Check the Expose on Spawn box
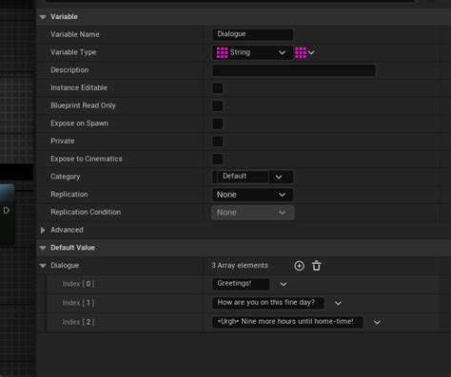 pos(218,123)
